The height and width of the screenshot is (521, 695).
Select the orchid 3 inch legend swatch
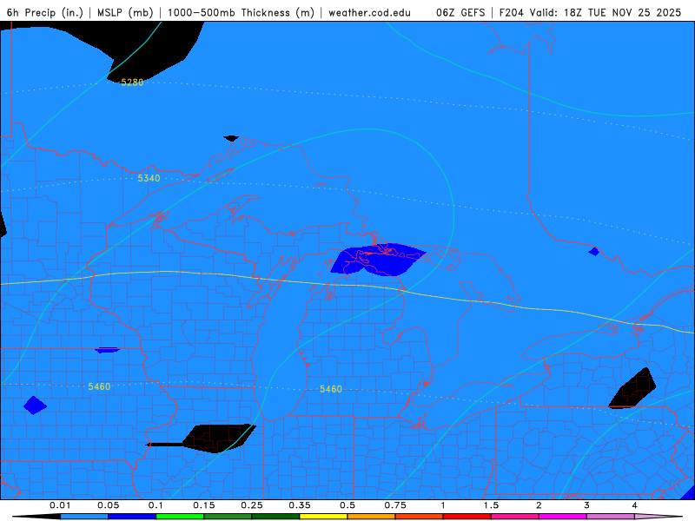[611, 517]
